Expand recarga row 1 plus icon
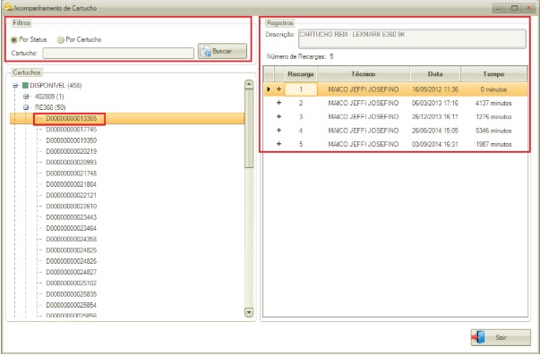The image size is (540, 355). click(x=279, y=89)
